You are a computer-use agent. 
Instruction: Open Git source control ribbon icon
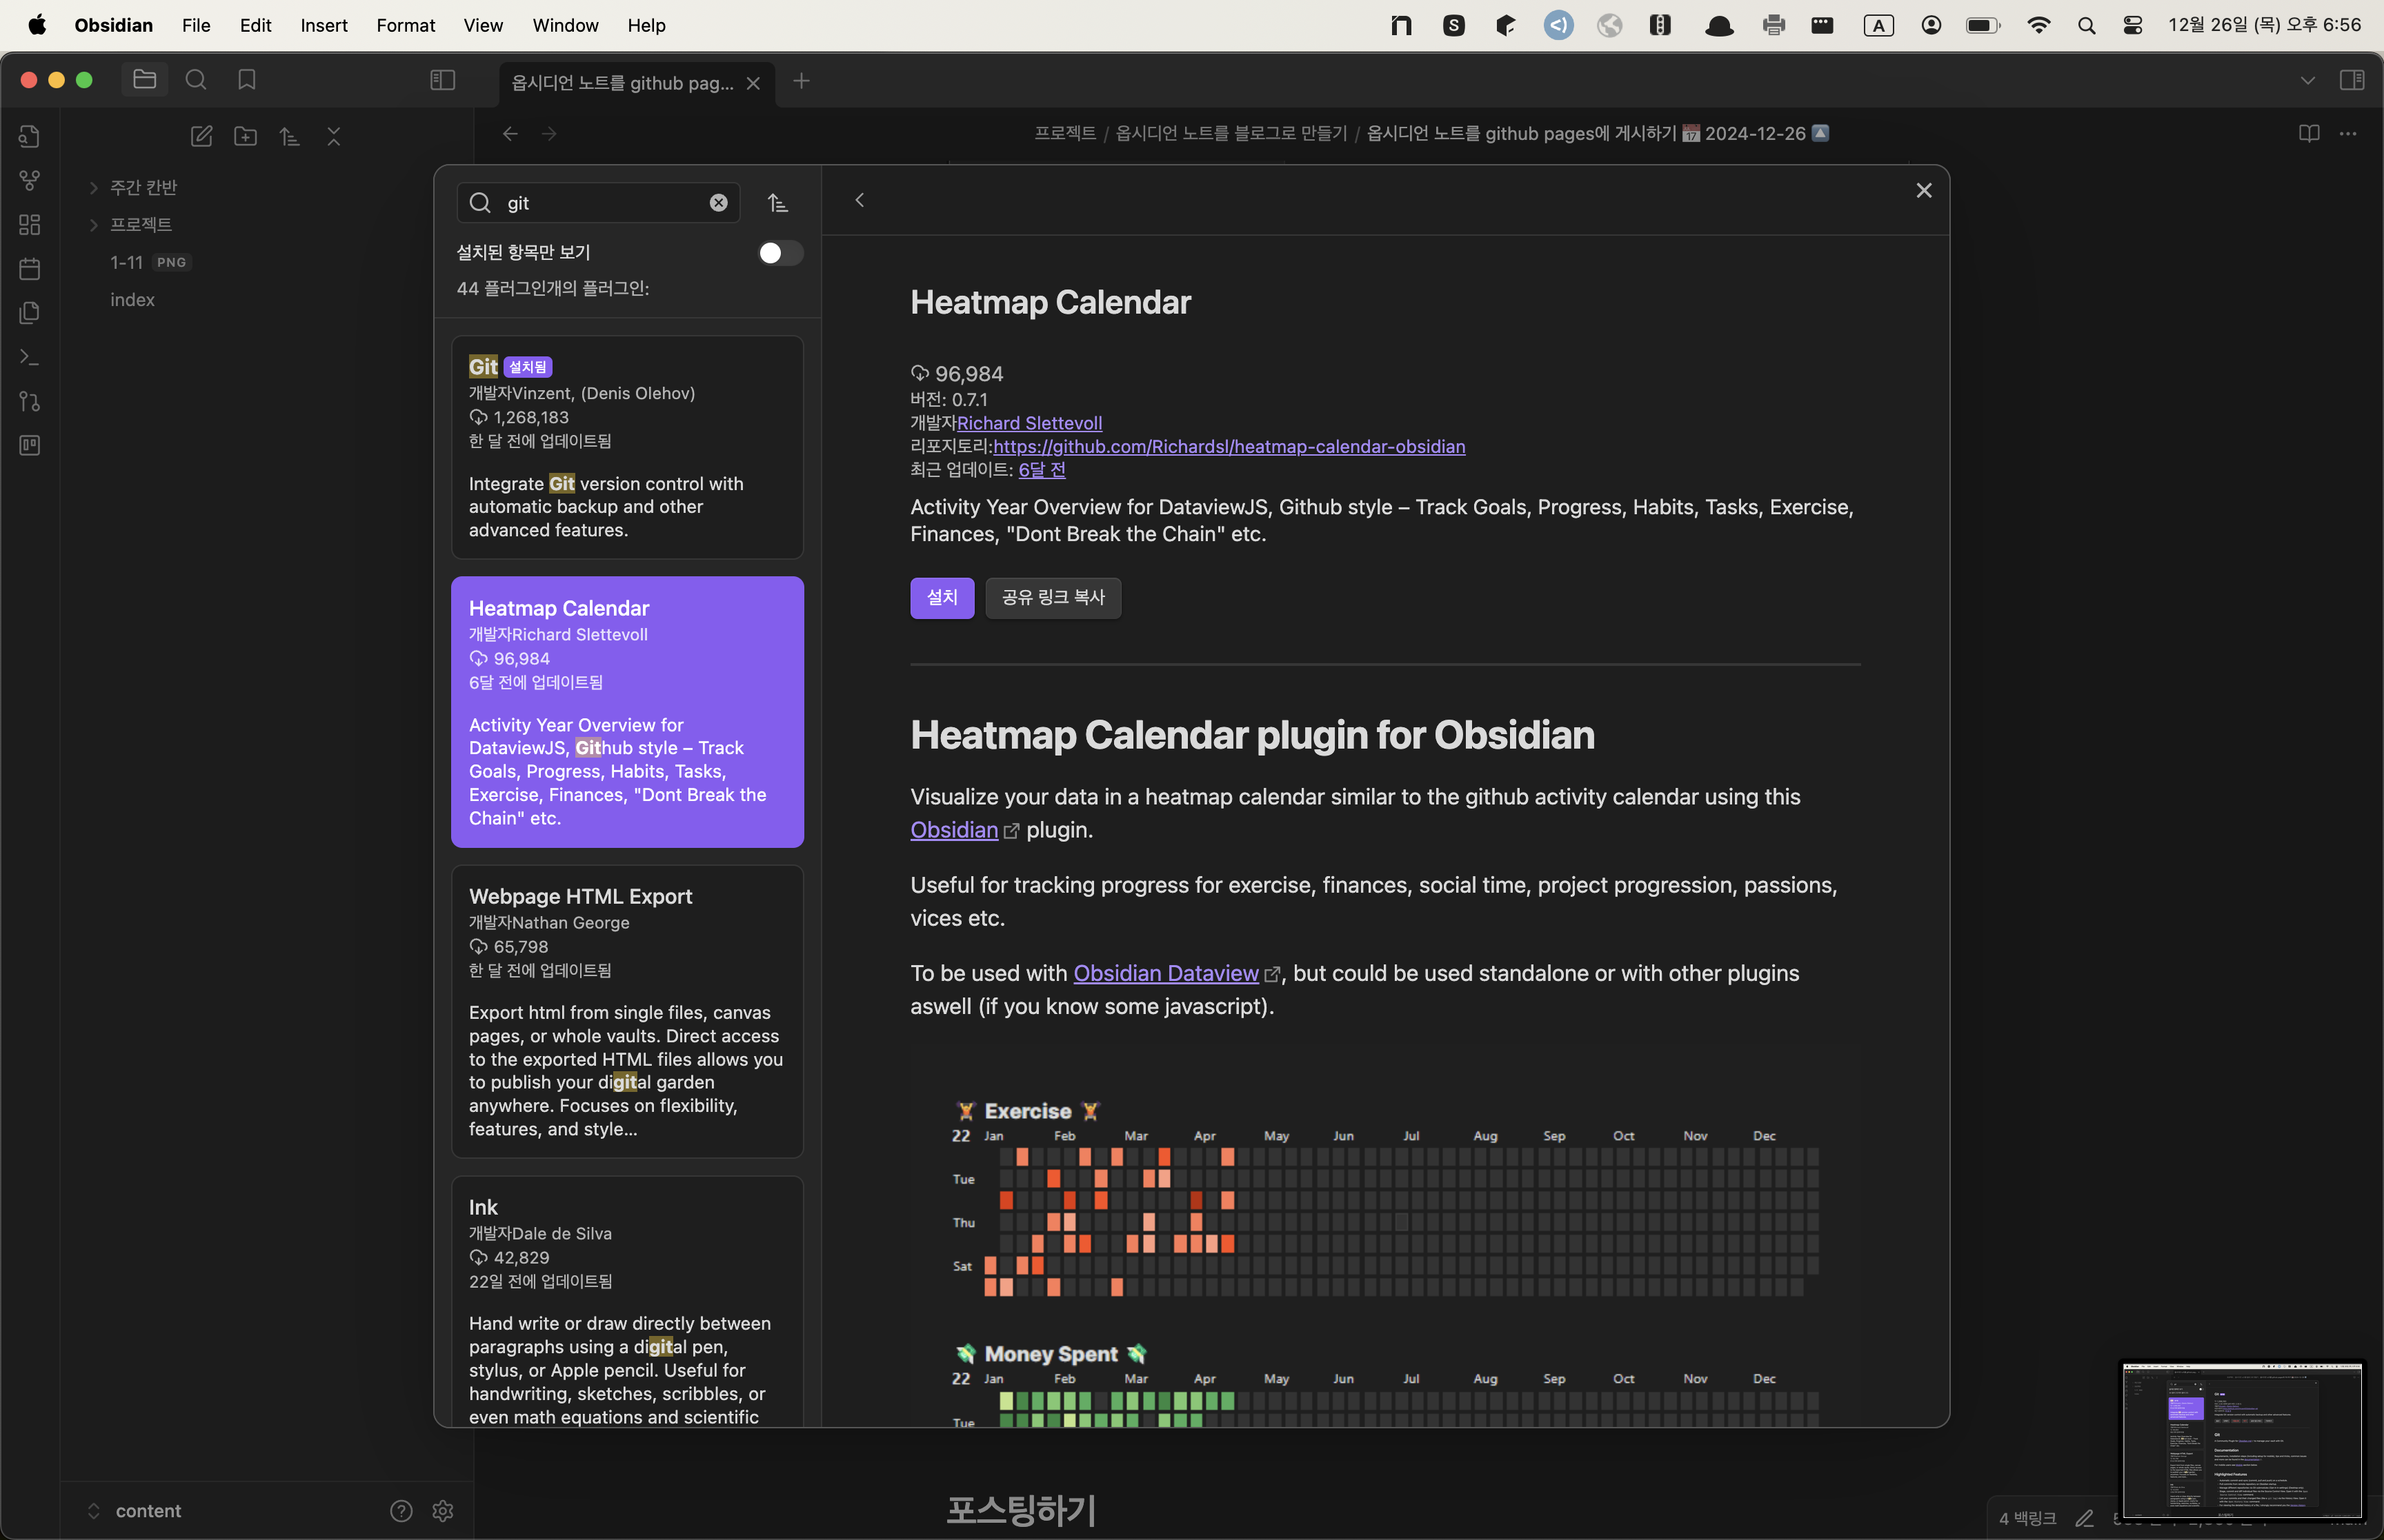30,401
